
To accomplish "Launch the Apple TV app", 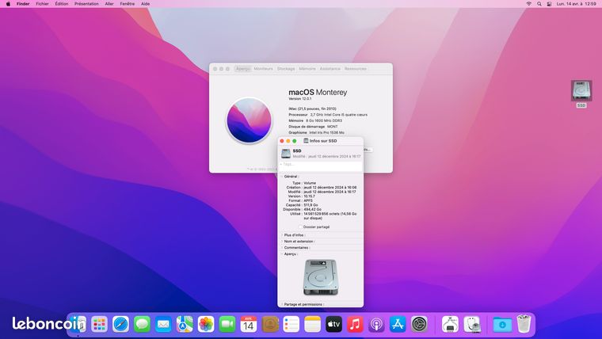I will 333,325.
